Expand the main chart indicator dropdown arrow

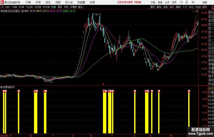(x=23, y=11)
